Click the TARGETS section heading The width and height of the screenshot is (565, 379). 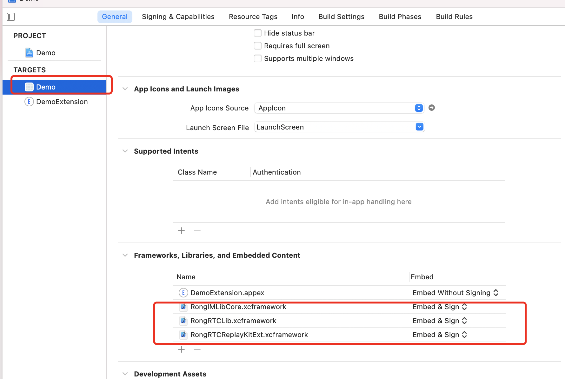pos(30,70)
